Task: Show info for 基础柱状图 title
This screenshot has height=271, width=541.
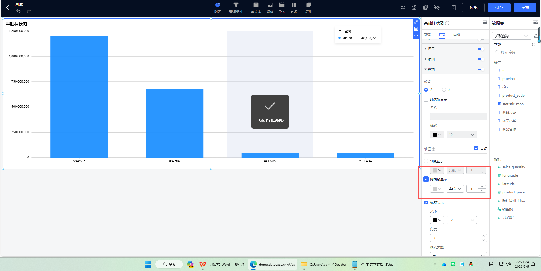Action: pyautogui.click(x=447, y=23)
